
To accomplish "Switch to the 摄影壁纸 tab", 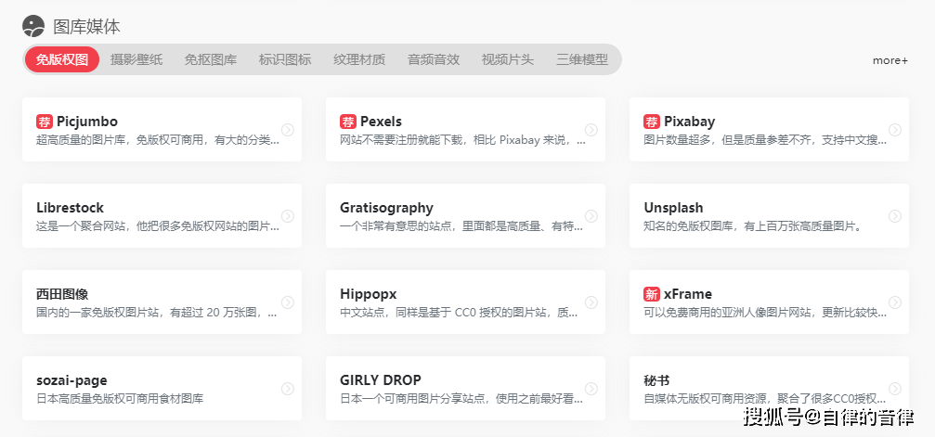I will [x=136, y=60].
